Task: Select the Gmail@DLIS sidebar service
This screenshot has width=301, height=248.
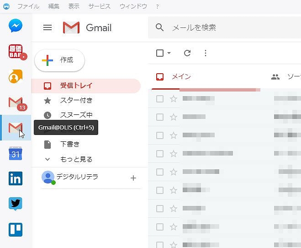Action: [16, 128]
